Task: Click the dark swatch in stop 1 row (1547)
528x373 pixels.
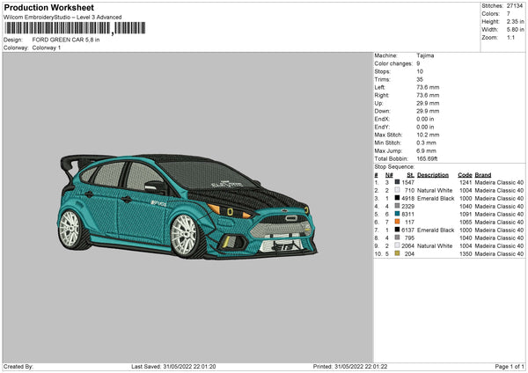Action: (x=398, y=182)
